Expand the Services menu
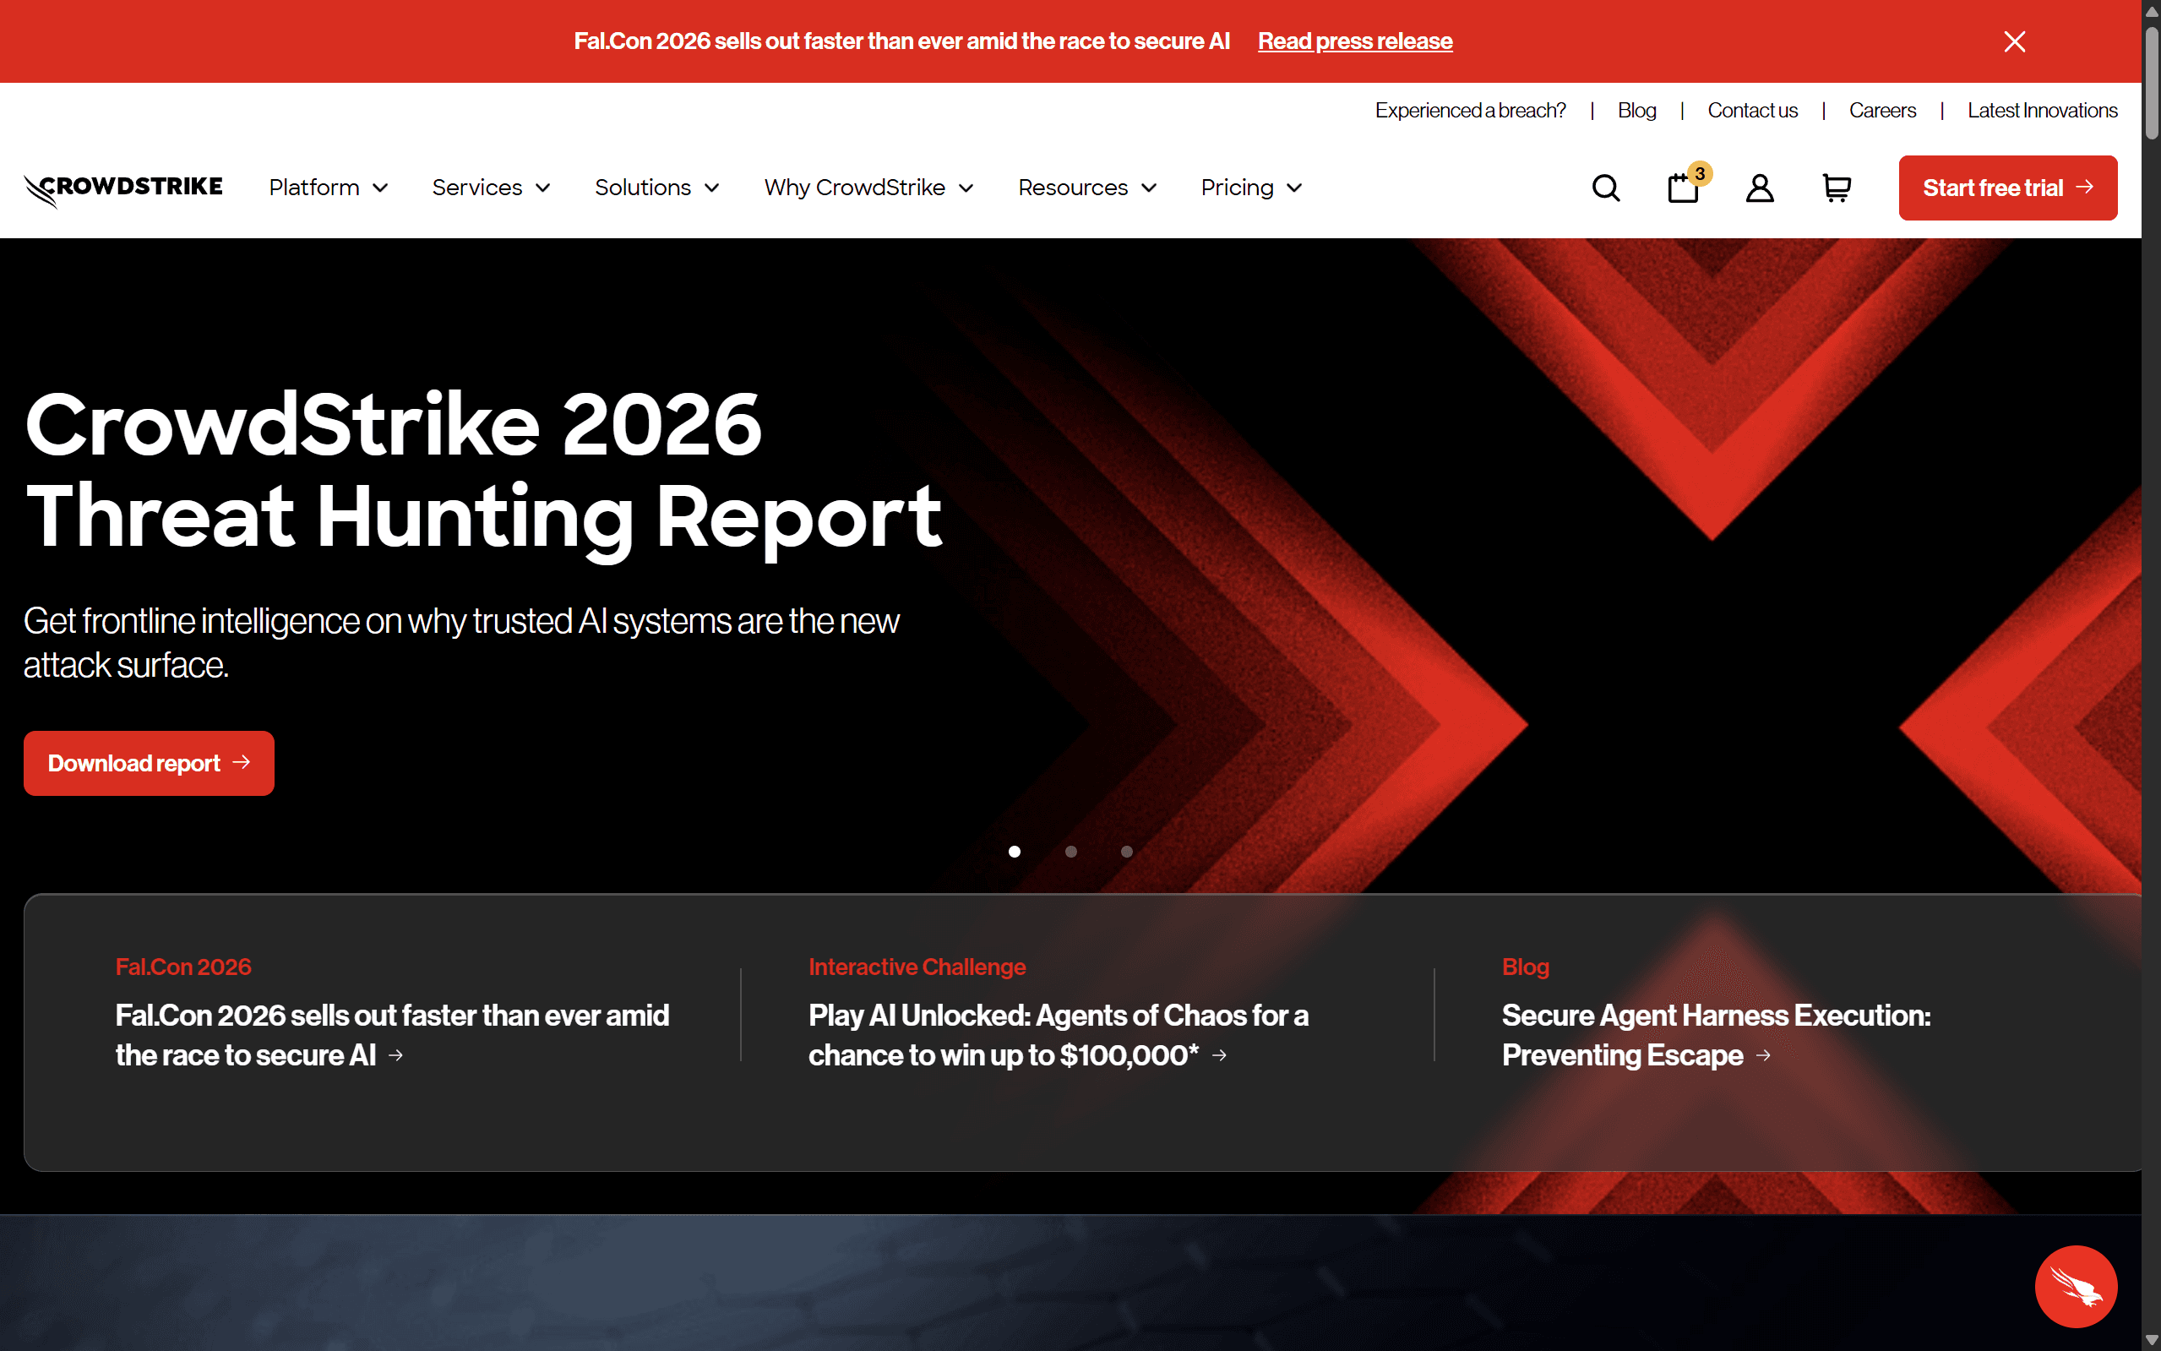The width and height of the screenshot is (2161, 1351). (492, 188)
